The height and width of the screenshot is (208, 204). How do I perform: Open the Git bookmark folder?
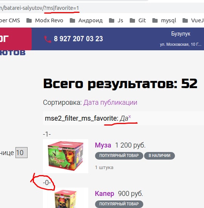138,20
